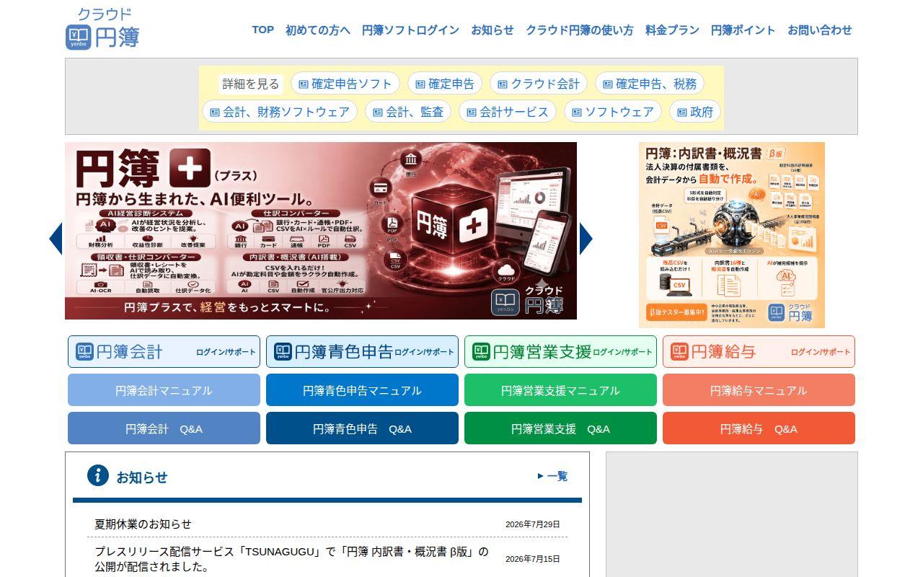923x577 pixels.
Task: Click the クラウド会計 tag
Action: pos(538,84)
